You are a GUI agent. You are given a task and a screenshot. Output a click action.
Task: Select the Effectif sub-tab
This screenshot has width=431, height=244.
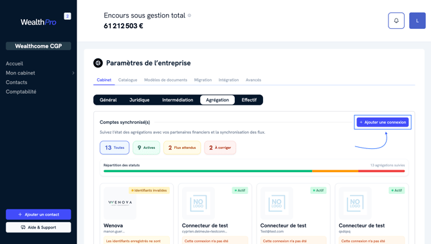coord(249,100)
